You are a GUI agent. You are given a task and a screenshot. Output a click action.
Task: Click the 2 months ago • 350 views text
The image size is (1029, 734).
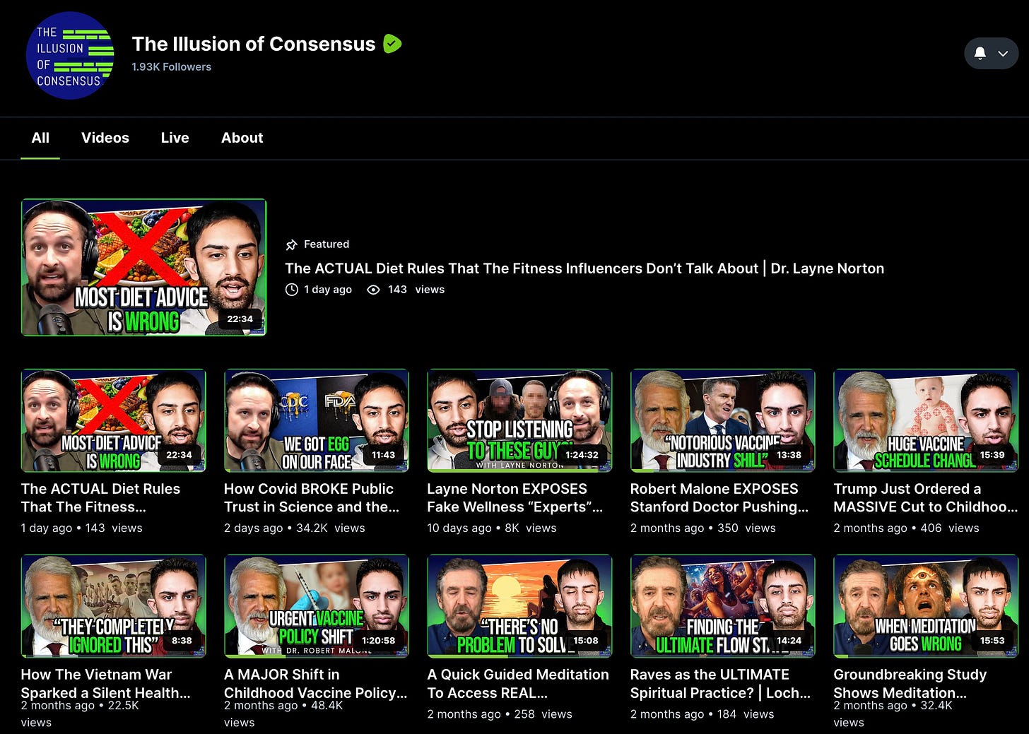point(703,528)
